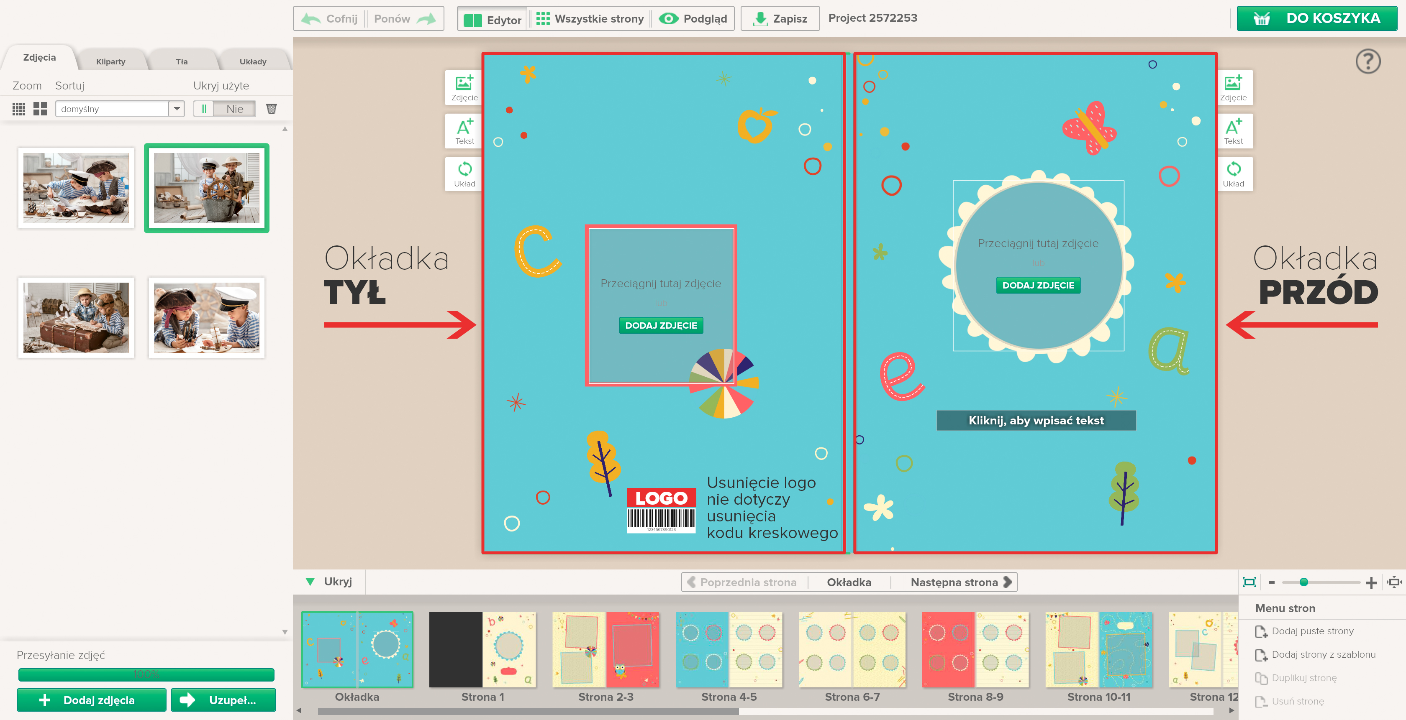Screen dimensions: 1406x720
Task: Switch to the Tła tab
Action: click(182, 61)
